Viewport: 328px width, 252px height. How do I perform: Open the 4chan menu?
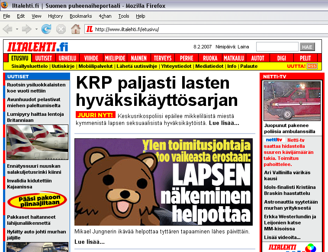click(x=105, y=16)
